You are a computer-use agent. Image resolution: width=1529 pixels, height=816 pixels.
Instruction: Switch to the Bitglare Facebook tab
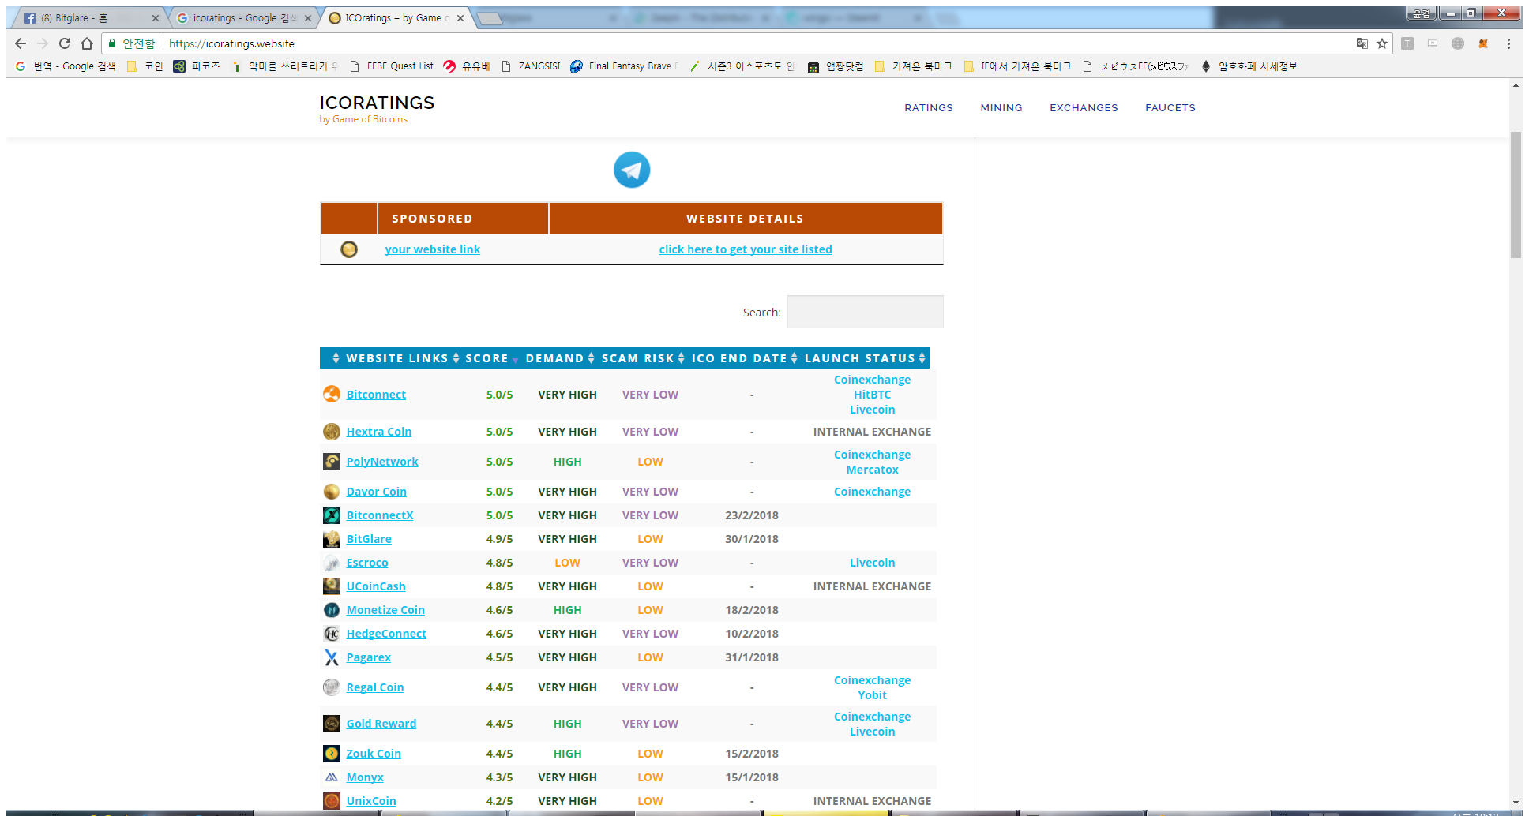[88, 17]
